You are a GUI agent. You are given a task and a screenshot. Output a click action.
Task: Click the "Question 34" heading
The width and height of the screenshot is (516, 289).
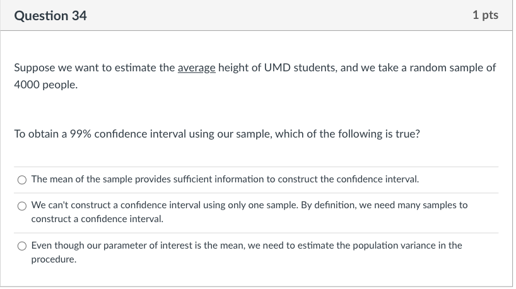[50, 16]
